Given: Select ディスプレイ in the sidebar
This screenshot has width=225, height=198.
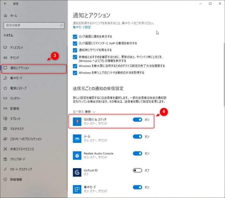Looking at the screenshot, I should click(x=16, y=48).
